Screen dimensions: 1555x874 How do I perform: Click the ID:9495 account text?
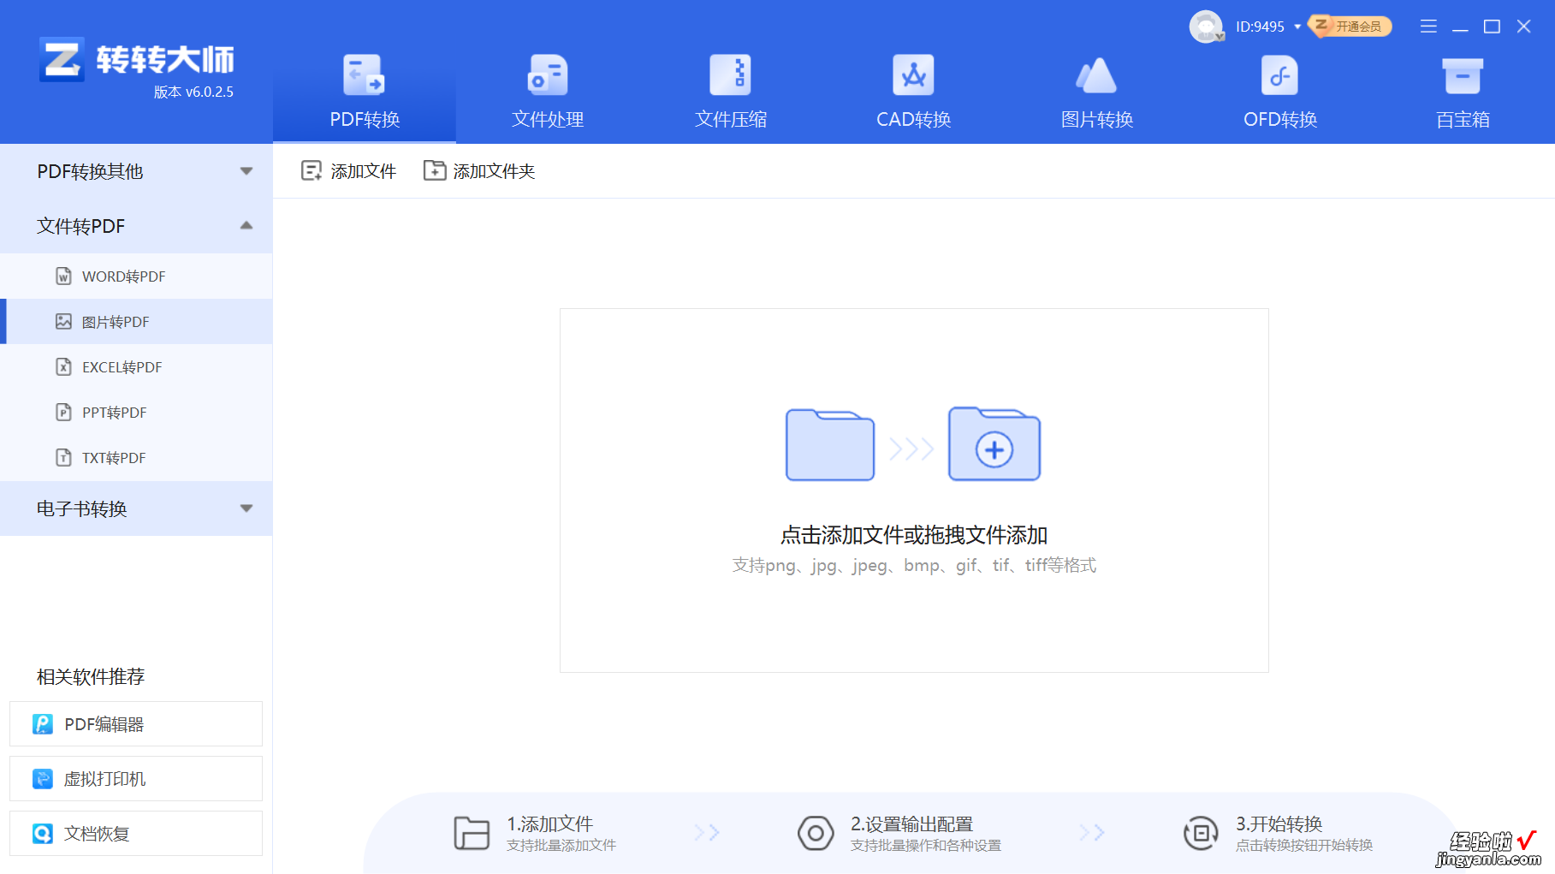[x=1260, y=27]
